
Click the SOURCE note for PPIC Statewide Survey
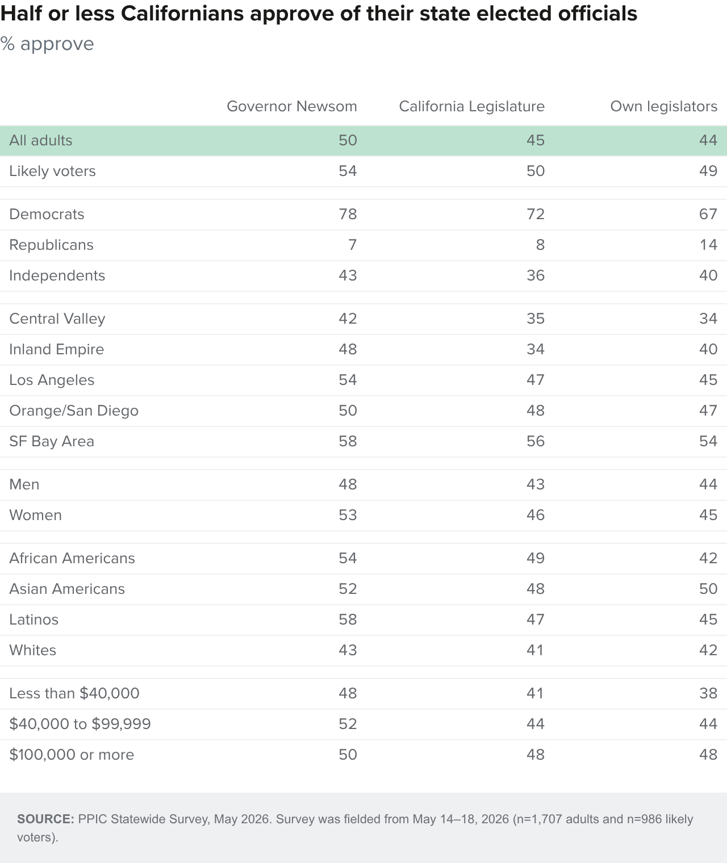pyautogui.click(x=355, y=828)
